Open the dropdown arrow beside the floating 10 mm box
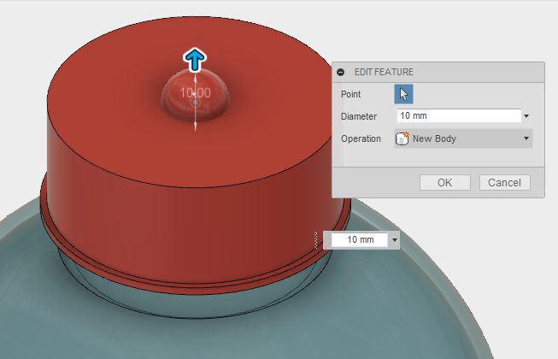The image size is (558, 359). click(394, 240)
